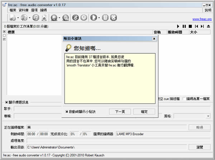Viewport: 215px width, 160px height.
Task: Click the CDDB query magnifier icon
Action: pyautogui.click(x=54, y=18)
